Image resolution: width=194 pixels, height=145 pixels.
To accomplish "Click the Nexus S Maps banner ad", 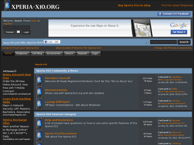I will click(119, 28).
